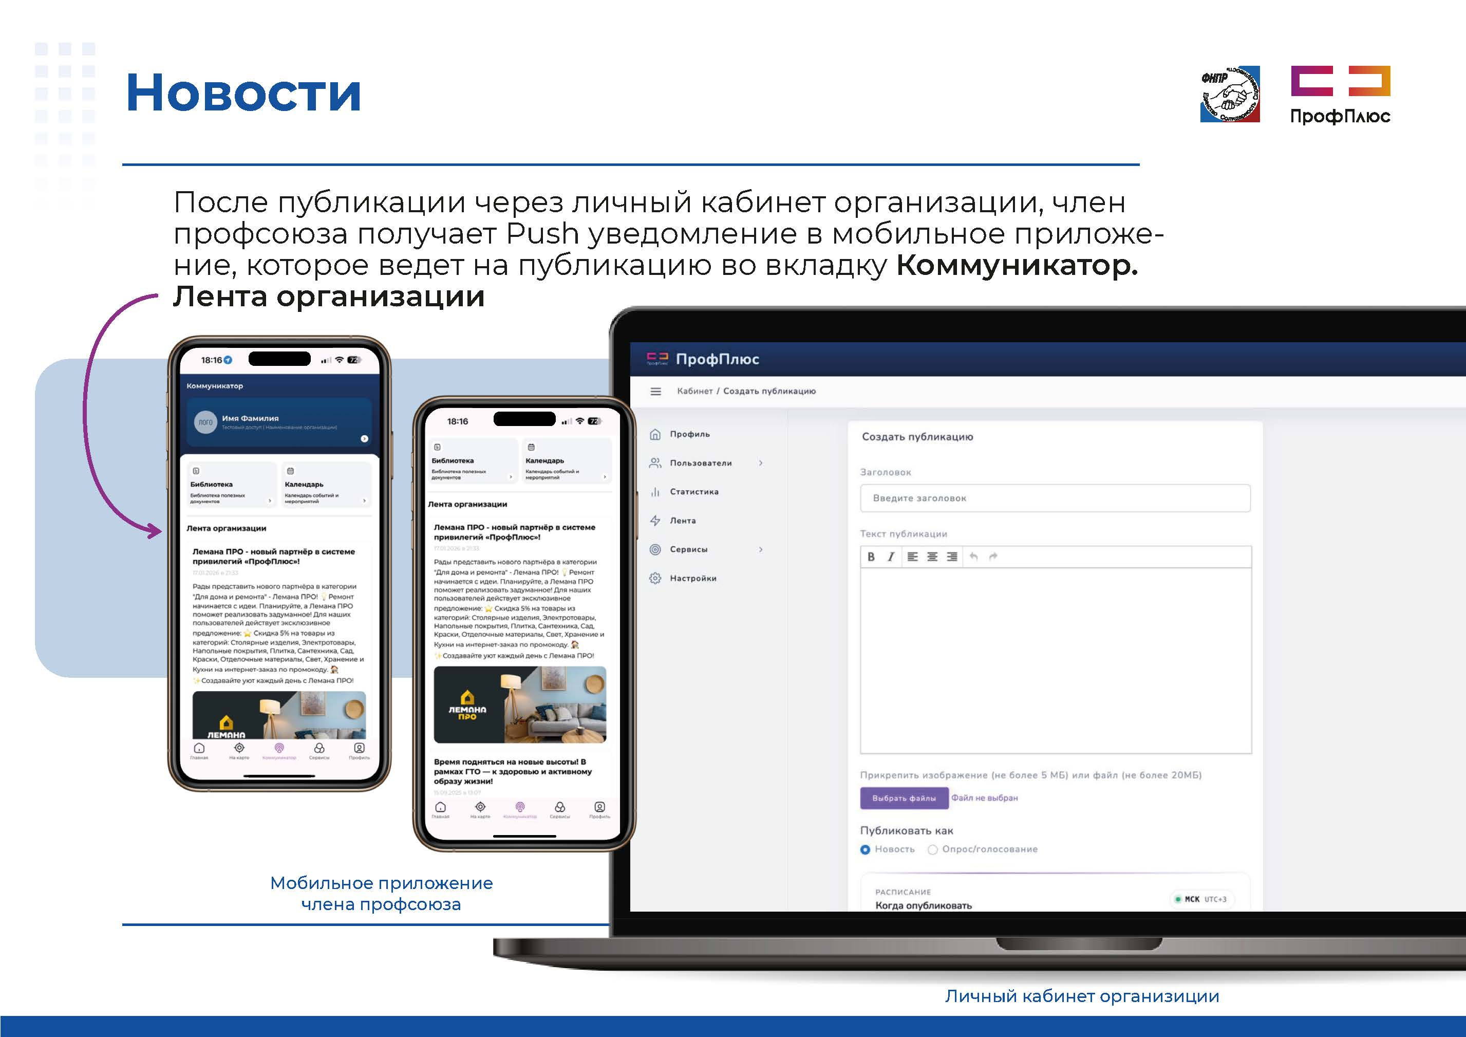
Task: Open Настройки via the gear icon
Action: (x=655, y=578)
